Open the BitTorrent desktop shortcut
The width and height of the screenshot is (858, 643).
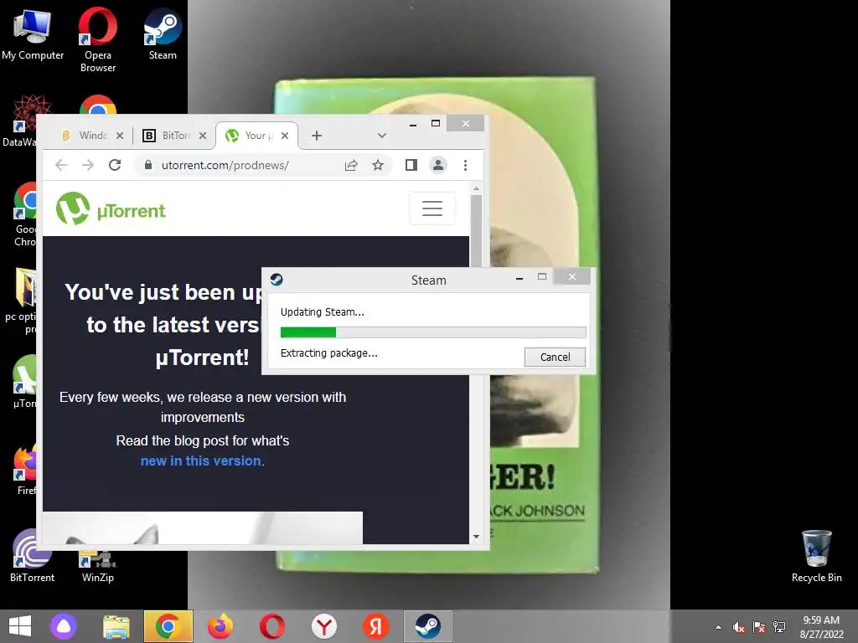pyautogui.click(x=33, y=556)
